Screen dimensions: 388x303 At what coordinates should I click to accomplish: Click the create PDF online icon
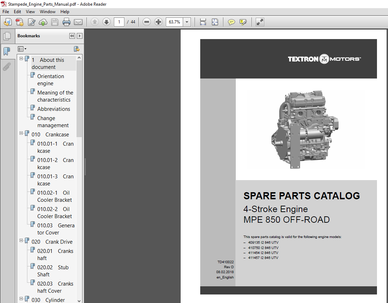coord(8,22)
